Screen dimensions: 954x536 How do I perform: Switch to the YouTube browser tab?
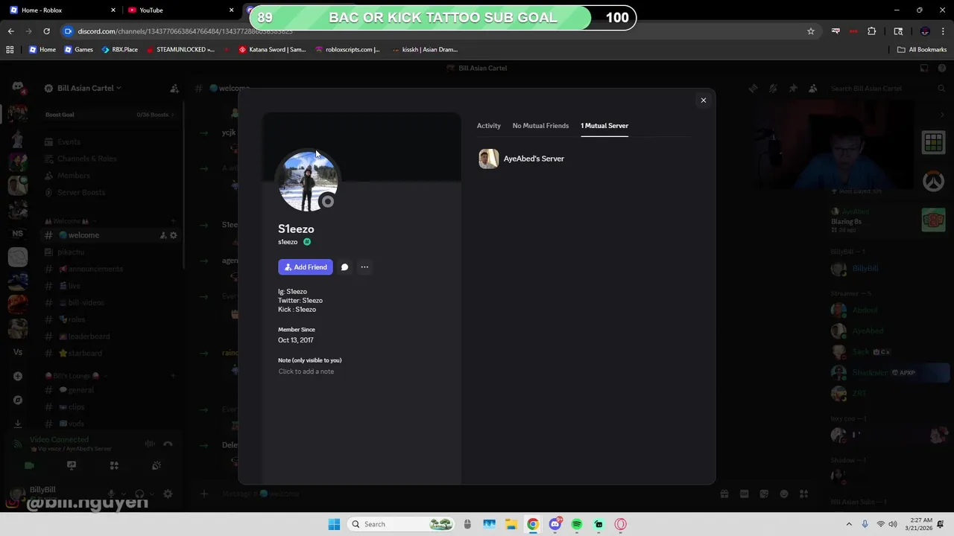point(179,10)
